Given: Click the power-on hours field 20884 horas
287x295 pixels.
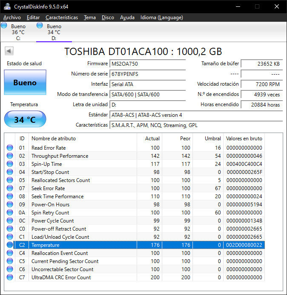Looking at the screenshot, I should point(261,104).
